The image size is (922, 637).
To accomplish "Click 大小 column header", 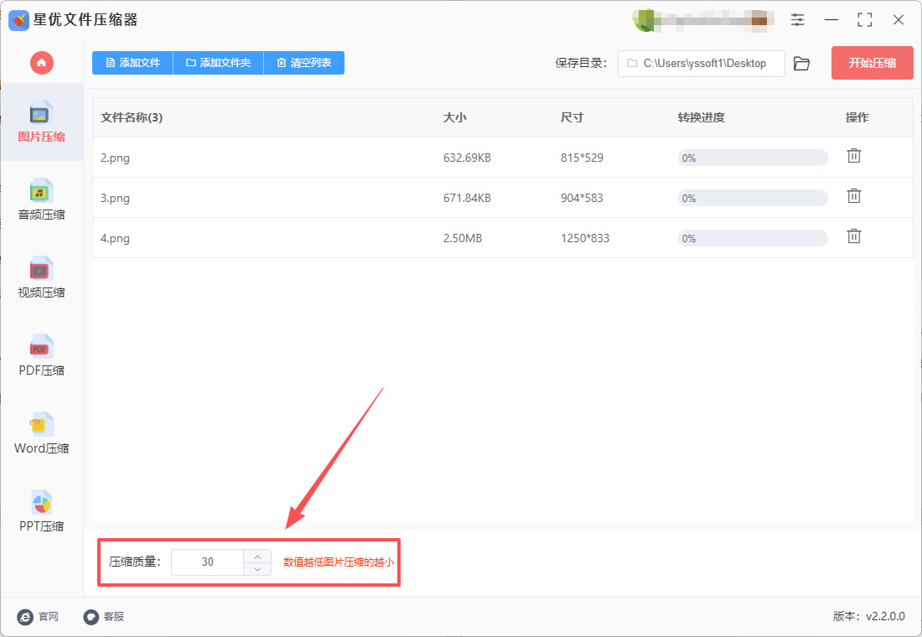I will [454, 117].
